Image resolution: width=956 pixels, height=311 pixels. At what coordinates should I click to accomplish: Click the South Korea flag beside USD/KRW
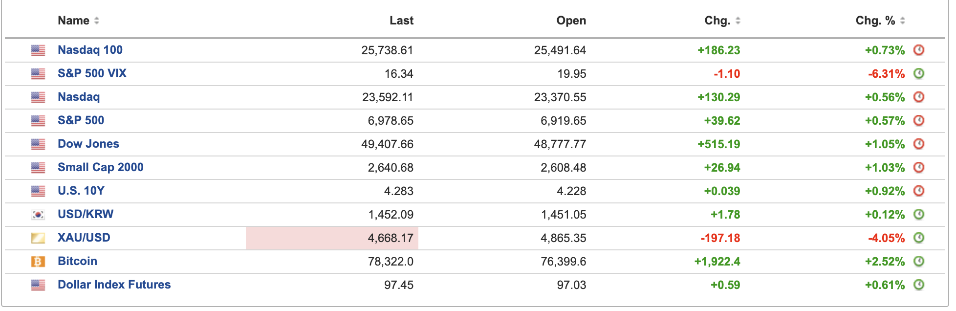[x=38, y=215]
